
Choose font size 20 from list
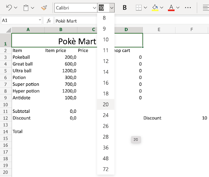[106, 104]
